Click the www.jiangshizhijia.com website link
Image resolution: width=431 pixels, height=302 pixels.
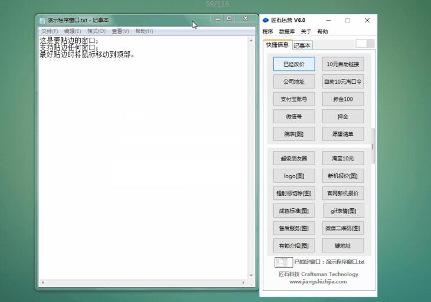318,282
